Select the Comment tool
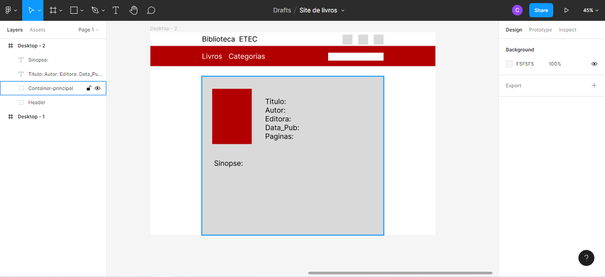Viewport: 605px width, 277px height. pyautogui.click(x=151, y=10)
